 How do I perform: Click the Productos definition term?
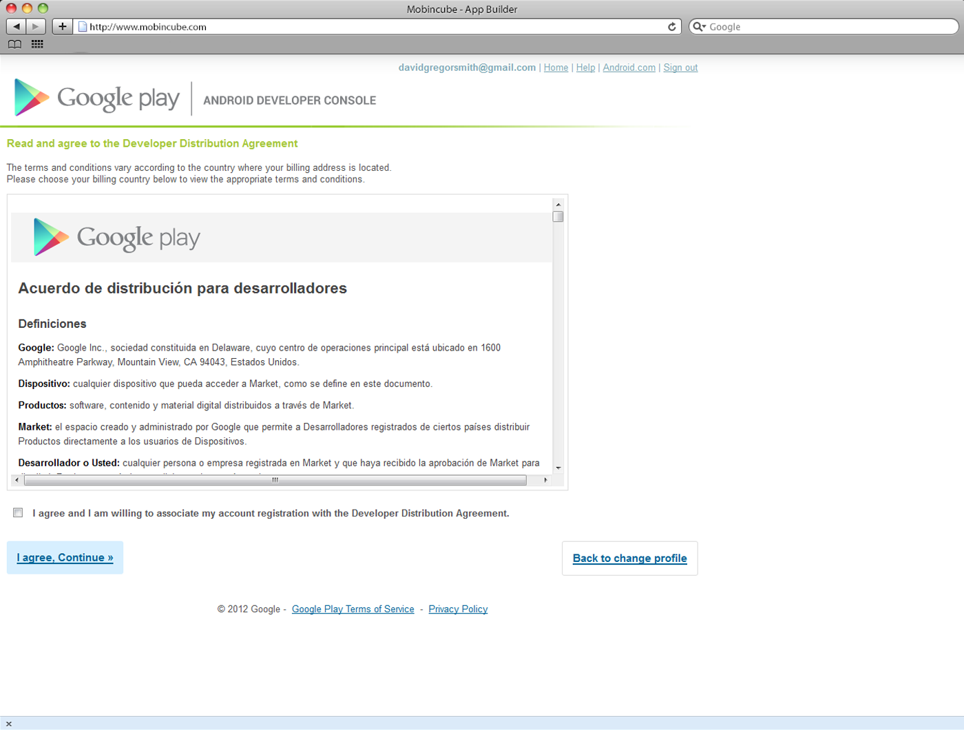(x=42, y=405)
